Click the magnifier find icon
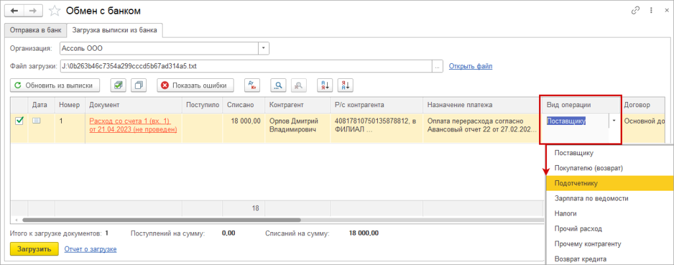 coord(278,85)
